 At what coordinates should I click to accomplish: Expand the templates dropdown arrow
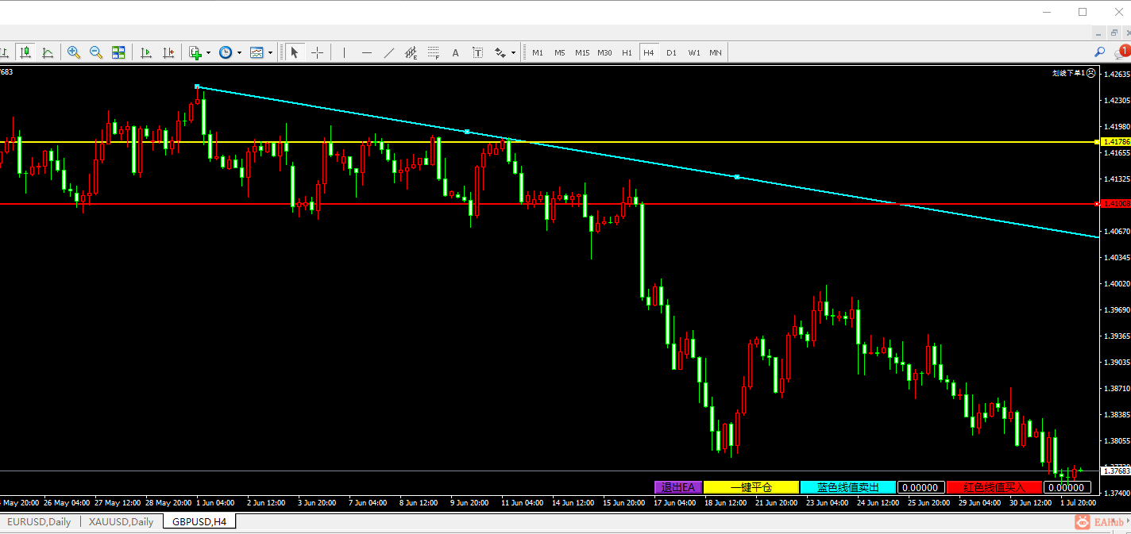pos(270,53)
